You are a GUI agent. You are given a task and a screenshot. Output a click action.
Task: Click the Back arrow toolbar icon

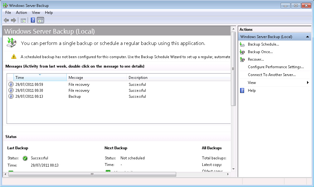point(6,20)
